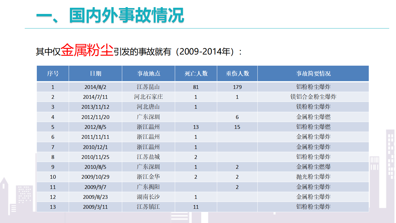The height and width of the screenshot is (223, 396).
Task: Select date cell 2012/11/20
Action: click(96, 117)
